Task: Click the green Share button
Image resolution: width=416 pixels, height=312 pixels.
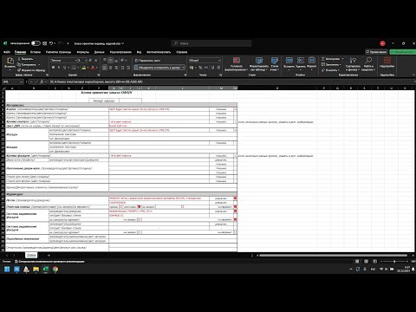Action: 403,52
